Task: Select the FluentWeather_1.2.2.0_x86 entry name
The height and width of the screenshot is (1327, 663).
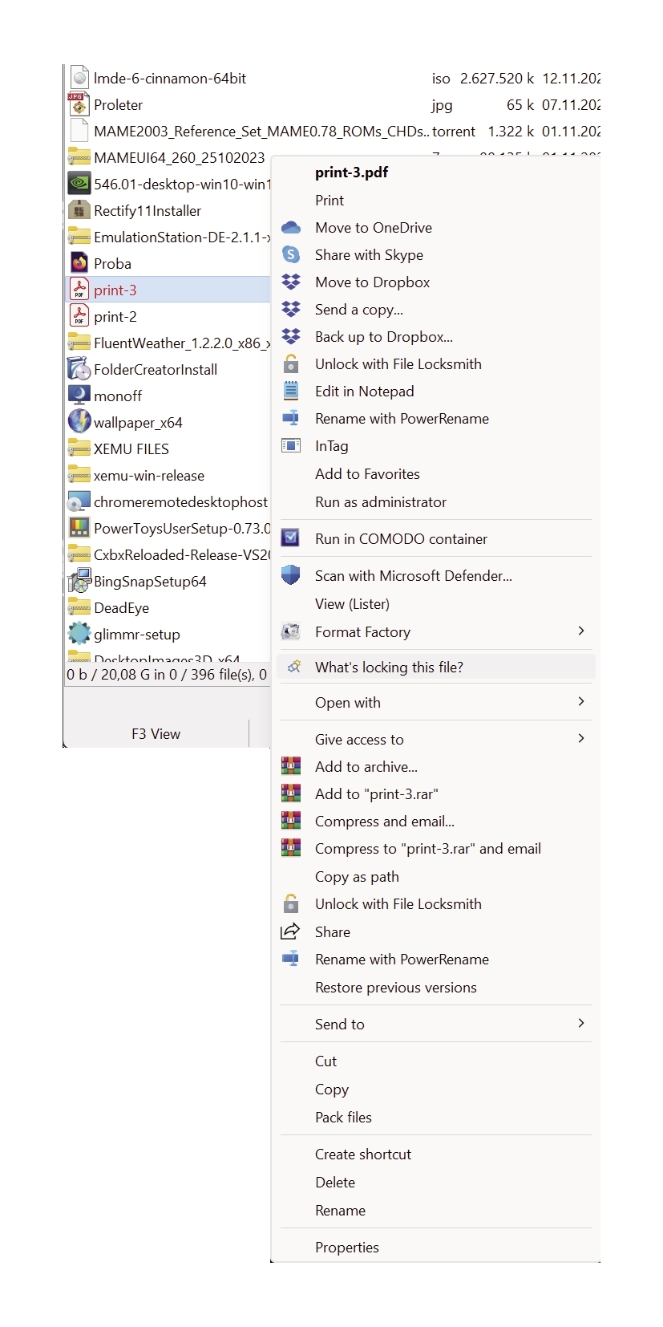Action: point(182,343)
